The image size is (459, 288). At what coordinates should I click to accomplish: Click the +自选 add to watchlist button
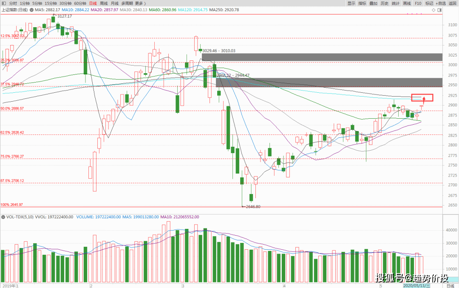click(x=440, y=3)
